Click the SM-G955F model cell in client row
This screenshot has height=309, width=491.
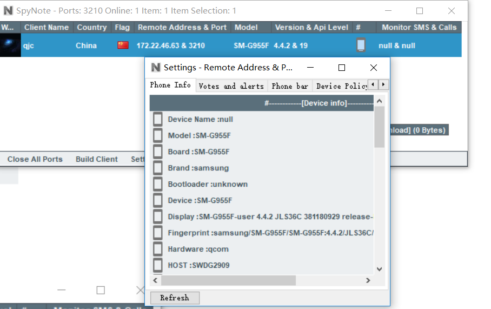point(251,46)
